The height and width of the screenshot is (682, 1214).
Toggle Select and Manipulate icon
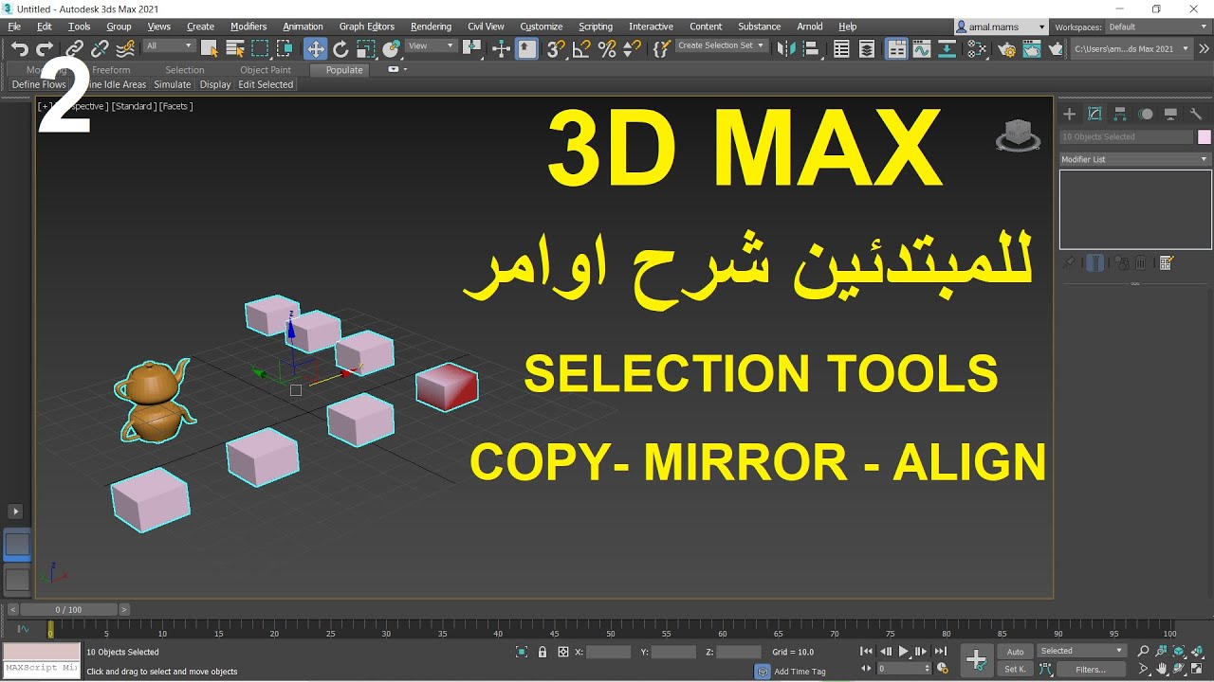(502, 49)
